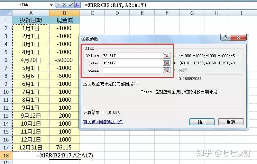The width and height of the screenshot is (257, 164).
Task: Select column G header
Action: (x=192, y=13)
